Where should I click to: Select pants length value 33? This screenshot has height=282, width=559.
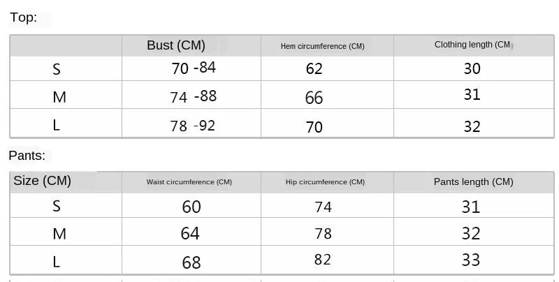coord(470,260)
